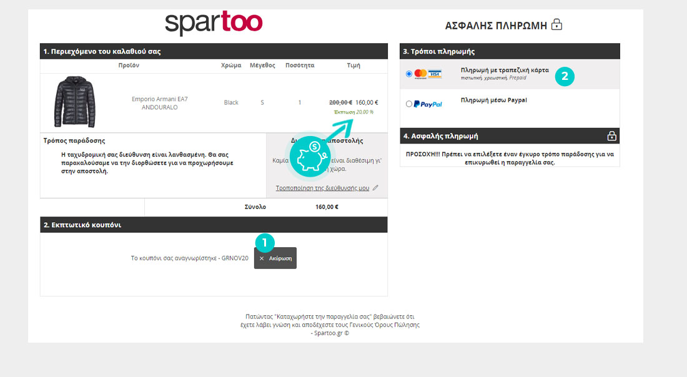Click the ΠΡΟΣΟΧΗ delivery method warning text
Viewport: 687px width, 377px height.
coord(510,158)
